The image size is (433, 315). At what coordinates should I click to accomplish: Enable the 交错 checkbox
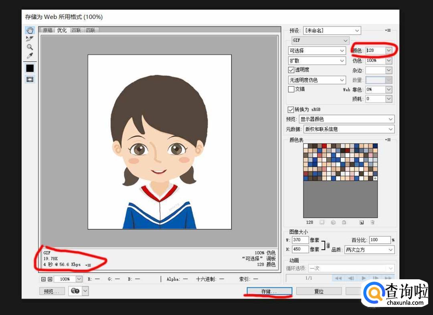tap(291, 89)
